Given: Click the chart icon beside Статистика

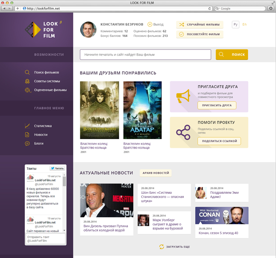Looking at the screenshot, I should click(27, 126).
